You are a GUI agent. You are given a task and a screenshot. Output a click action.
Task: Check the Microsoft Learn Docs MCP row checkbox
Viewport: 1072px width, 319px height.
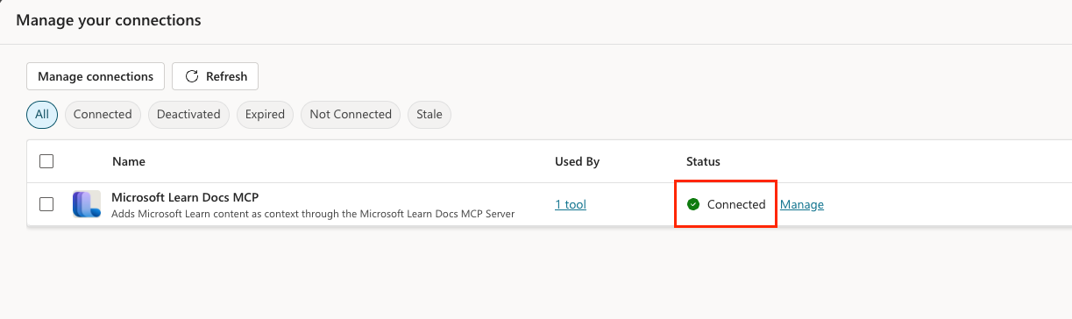47,204
